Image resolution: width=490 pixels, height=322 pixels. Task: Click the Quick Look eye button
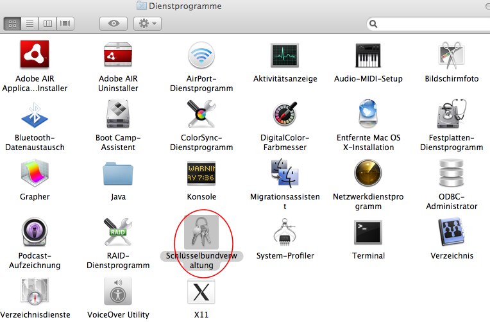tap(114, 24)
